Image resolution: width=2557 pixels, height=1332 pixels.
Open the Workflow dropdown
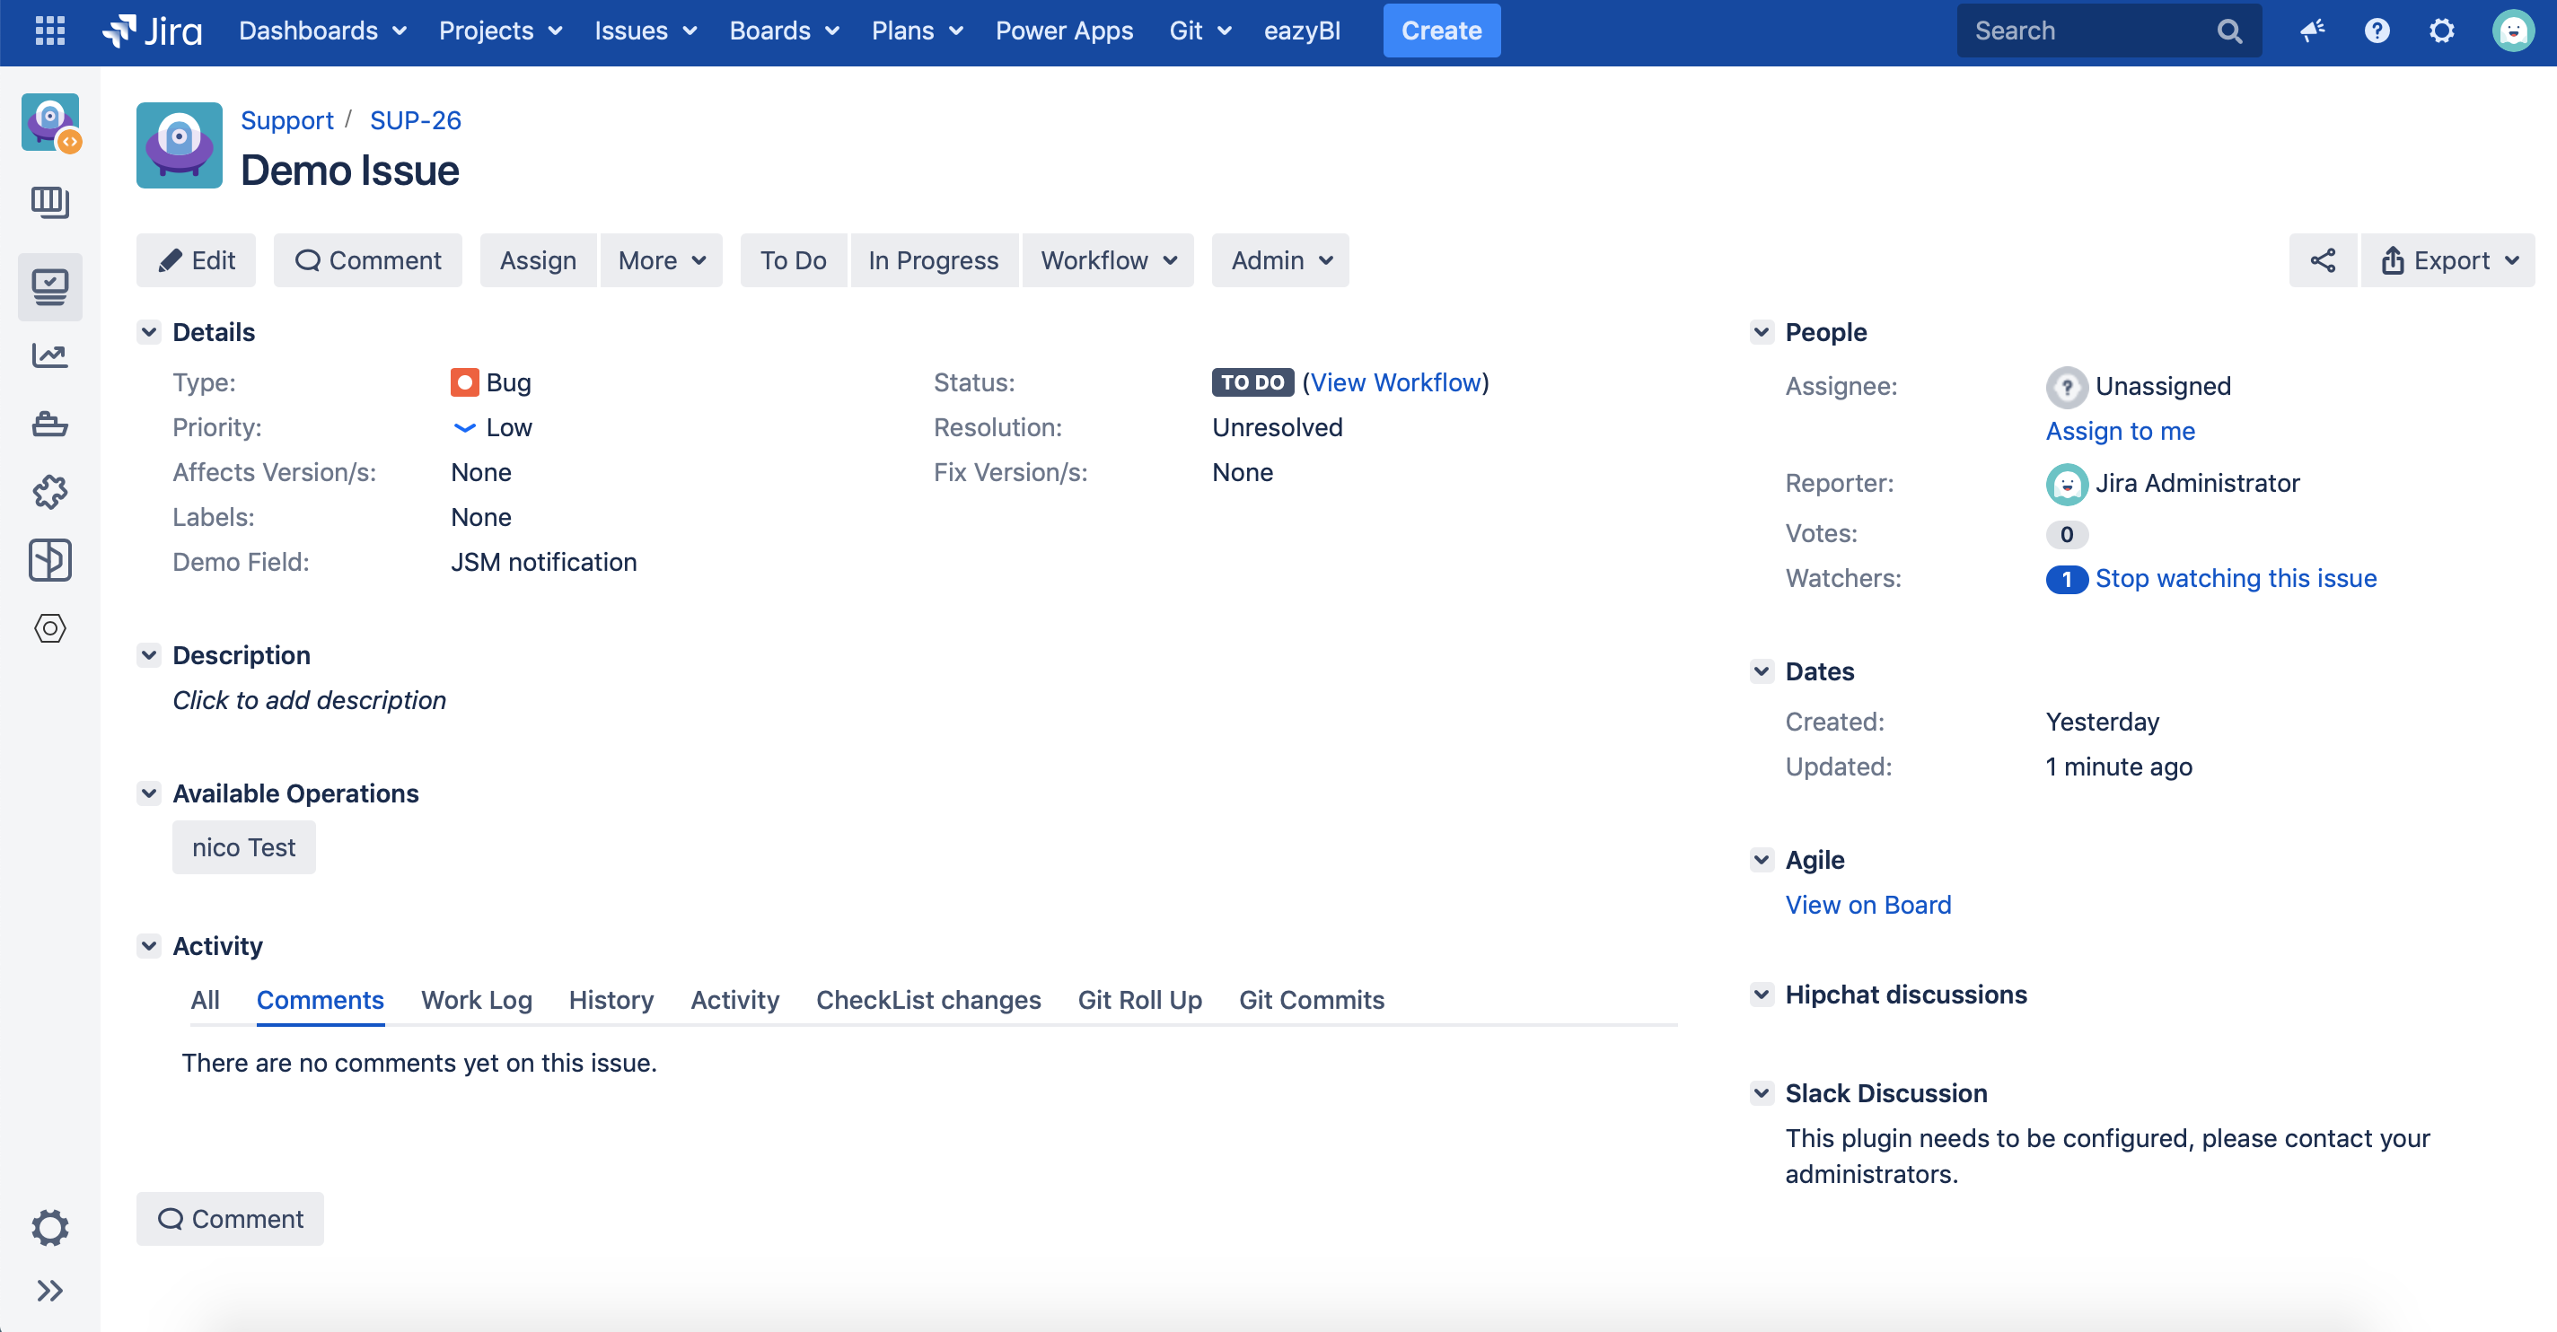1108,260
